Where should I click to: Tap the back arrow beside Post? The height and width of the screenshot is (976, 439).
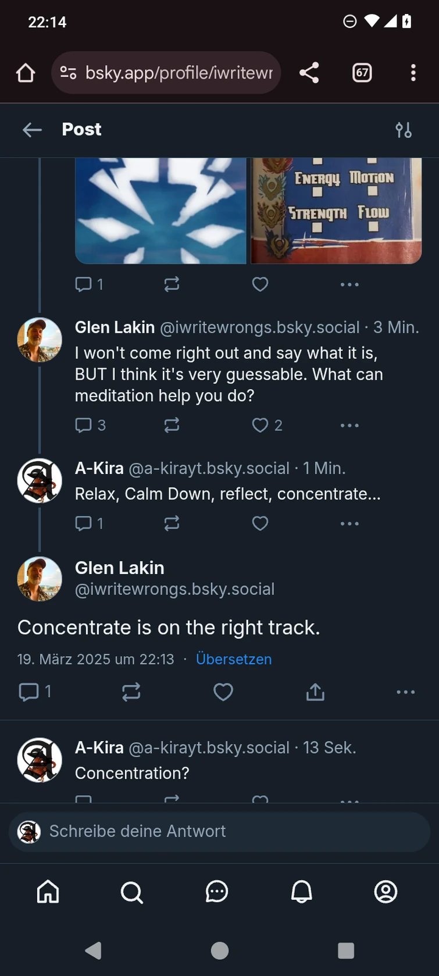32,130
